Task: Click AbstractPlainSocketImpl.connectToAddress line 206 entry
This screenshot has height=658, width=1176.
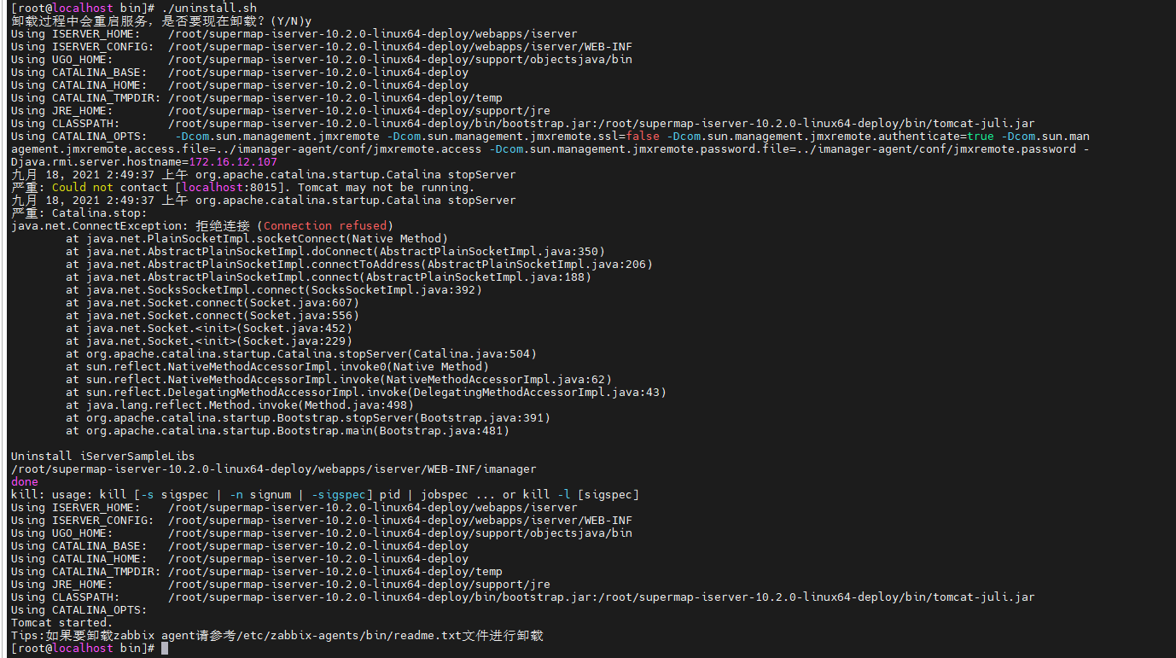Action: click(359, 264)
